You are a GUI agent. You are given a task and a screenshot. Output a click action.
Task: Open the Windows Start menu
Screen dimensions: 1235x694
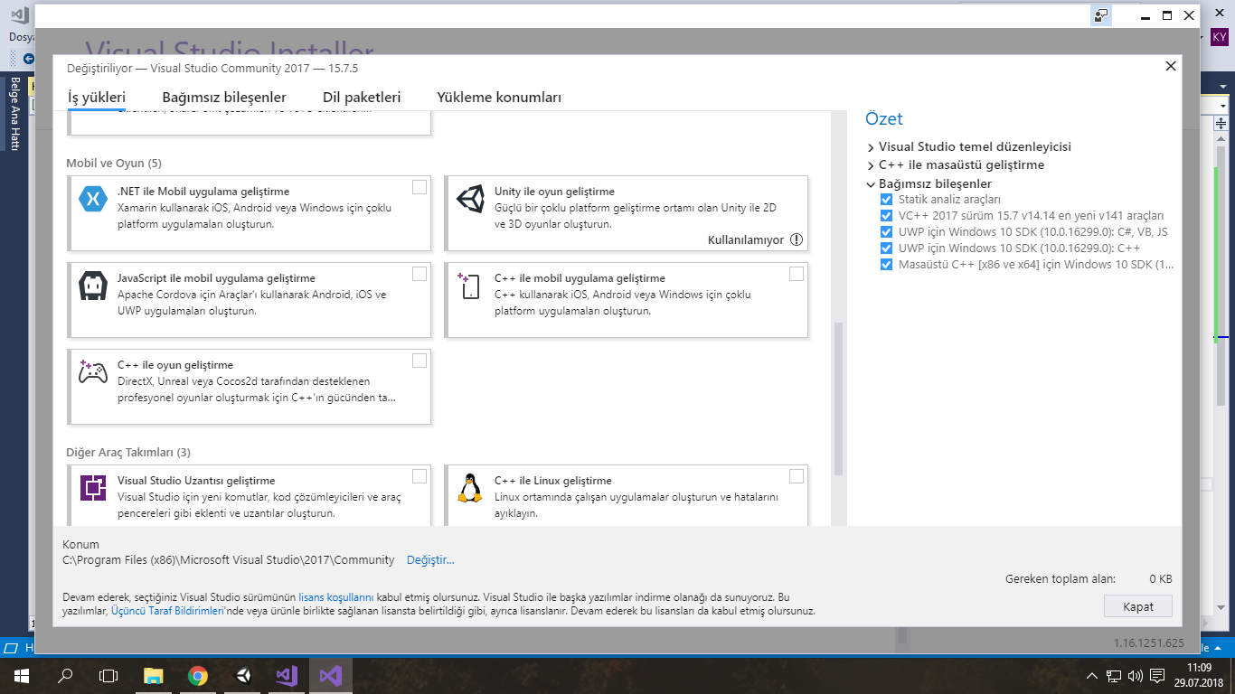22,675
